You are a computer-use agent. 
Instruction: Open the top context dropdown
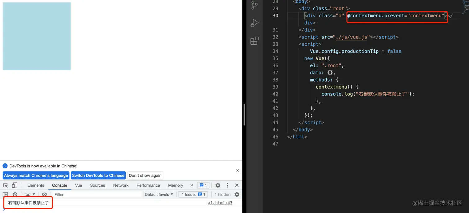pyautogui.click(x=29, y=194)
